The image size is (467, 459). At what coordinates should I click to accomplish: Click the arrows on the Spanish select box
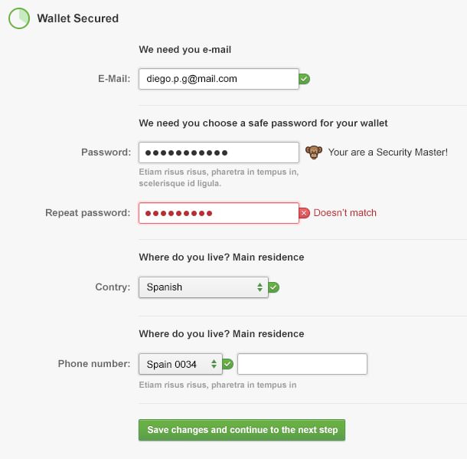[260, 287]
